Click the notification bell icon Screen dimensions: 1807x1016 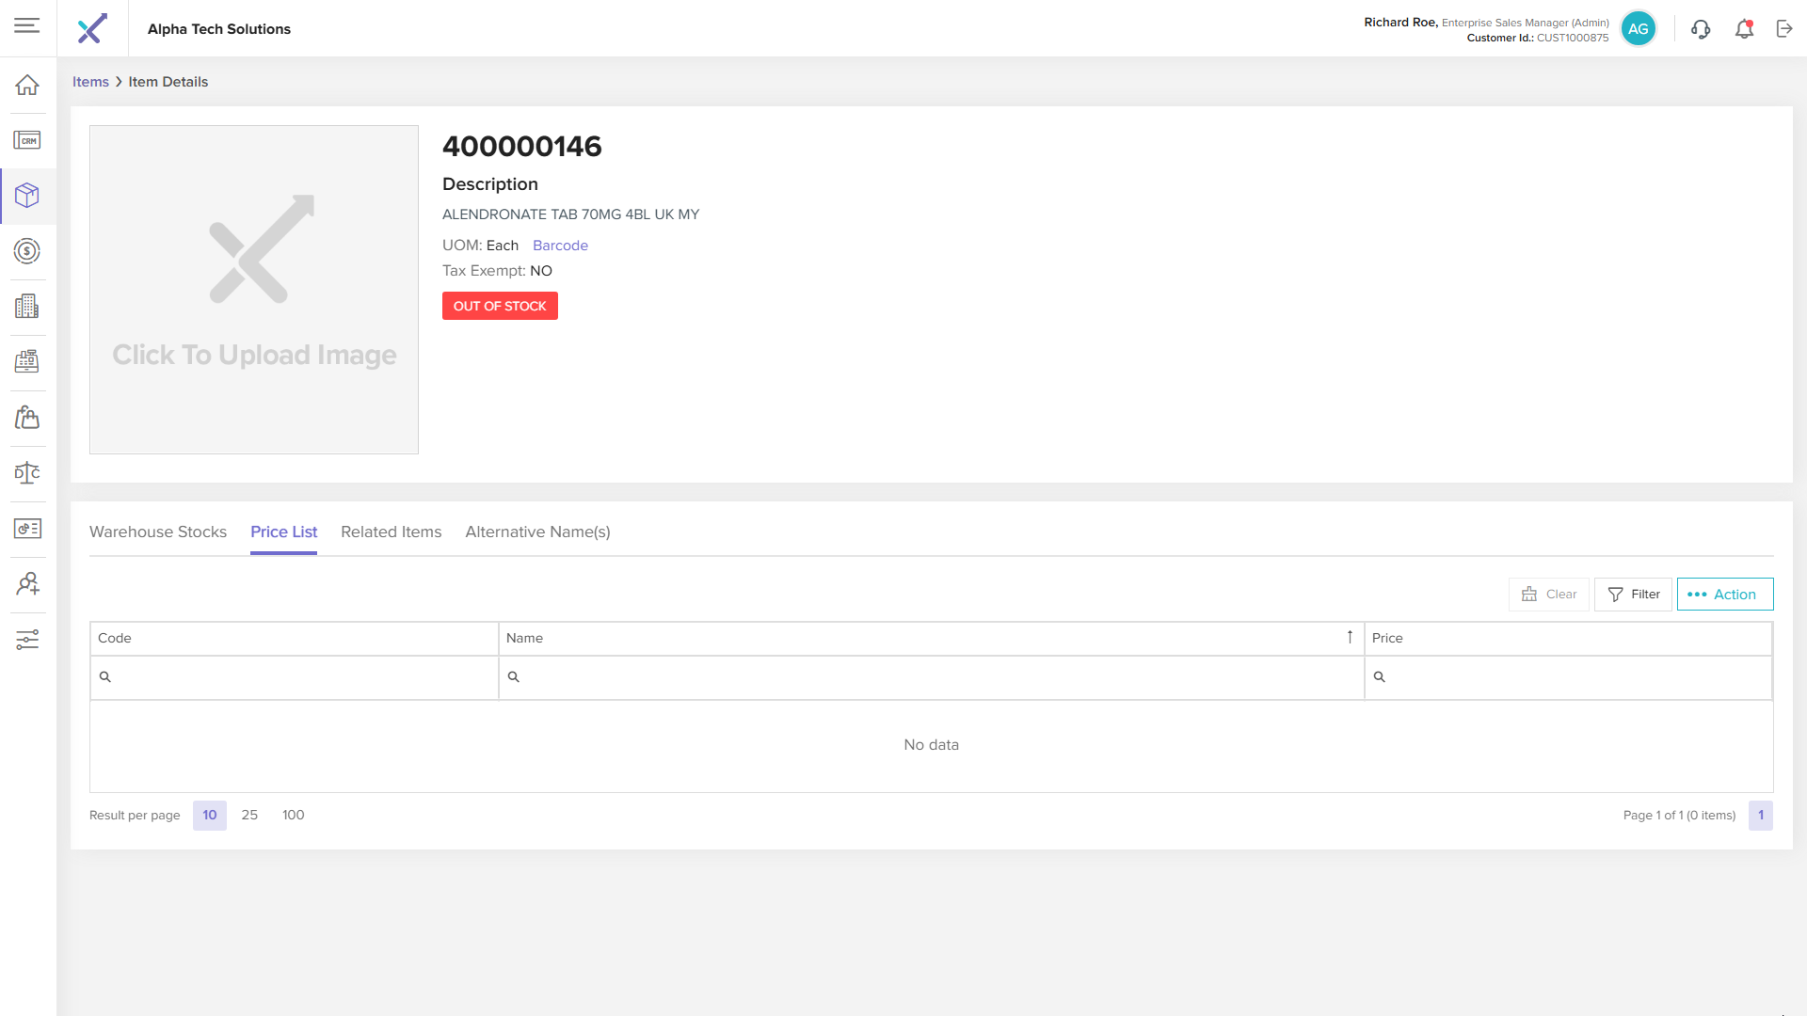coord(1744,29)
